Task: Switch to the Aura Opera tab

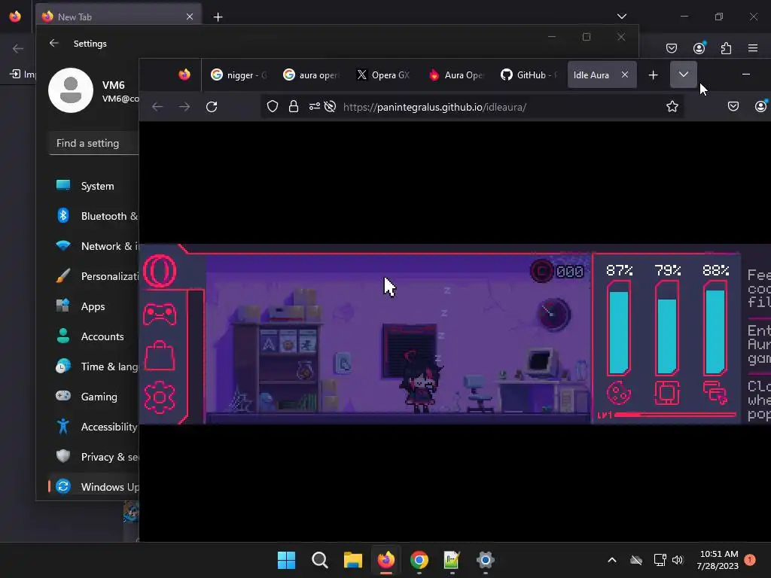Action: 456,75
